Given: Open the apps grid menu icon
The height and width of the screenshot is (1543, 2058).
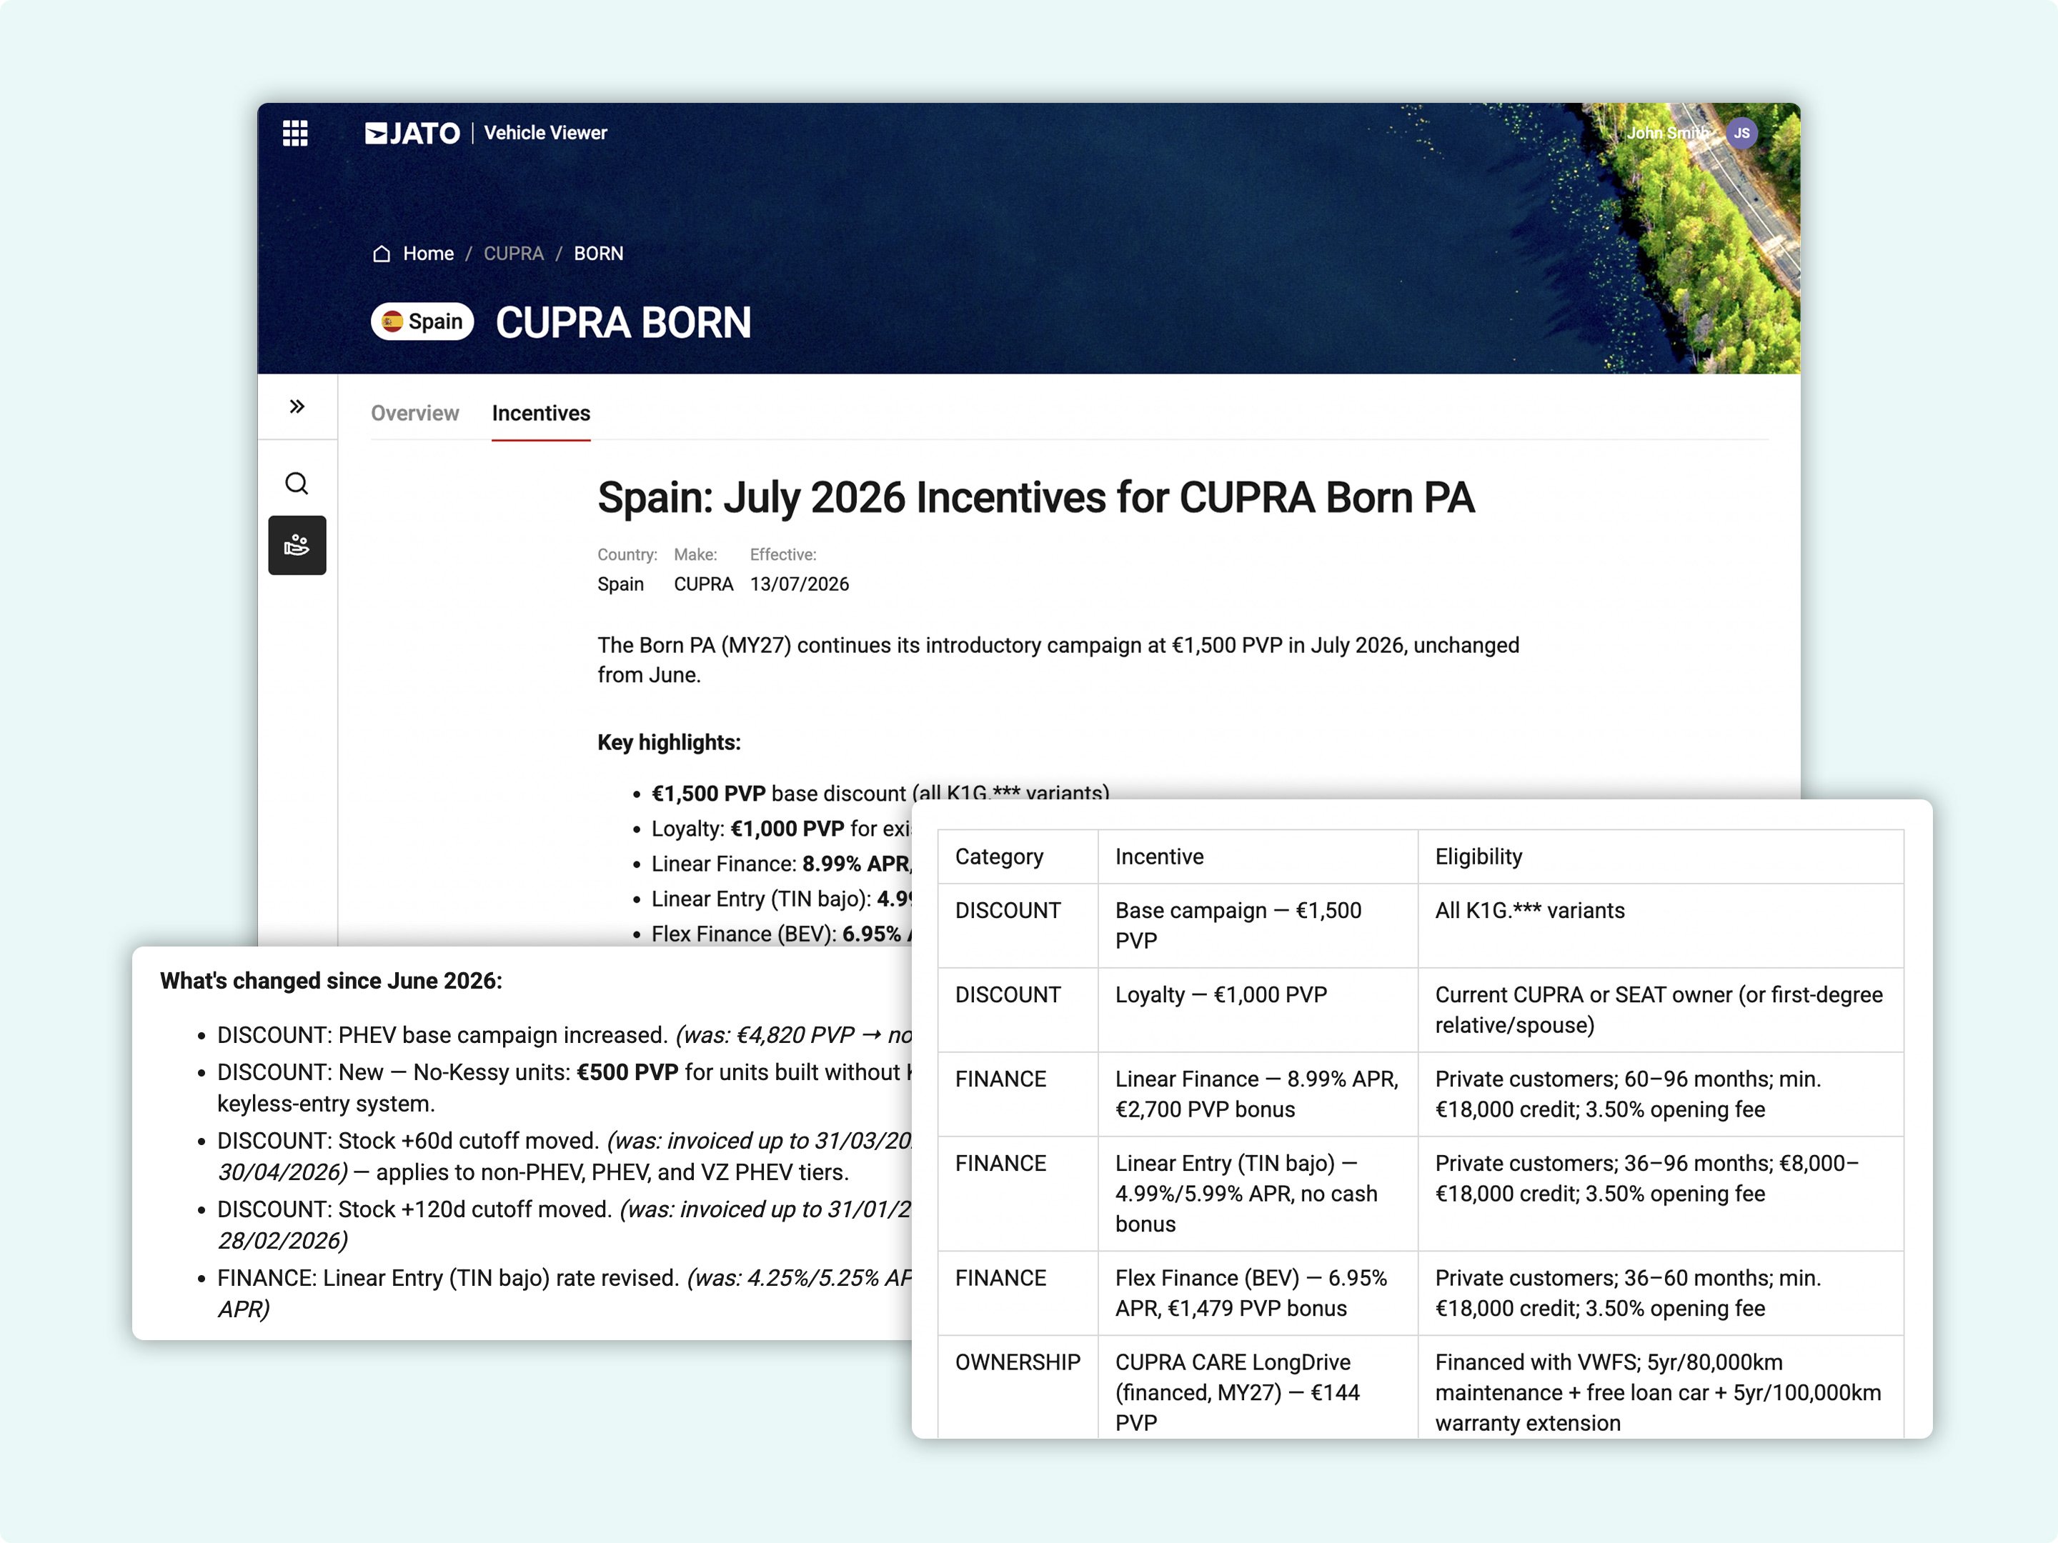Looking at the screenshot, I should (295, 133).
